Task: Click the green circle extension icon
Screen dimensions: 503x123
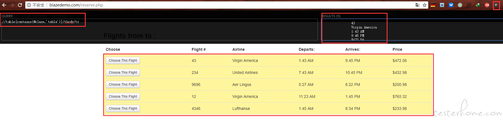Action: coord(460,5)
